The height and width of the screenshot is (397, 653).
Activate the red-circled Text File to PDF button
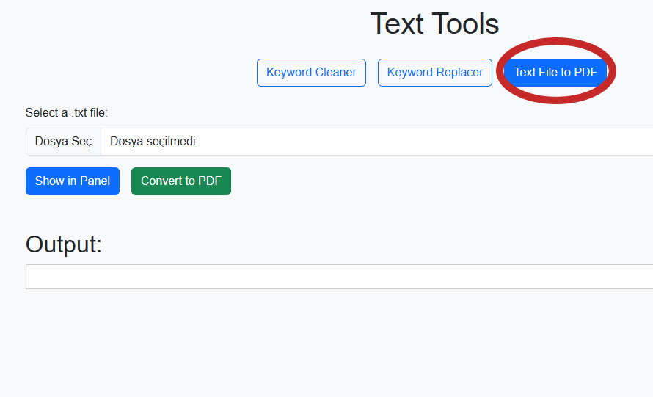[555, 73]
